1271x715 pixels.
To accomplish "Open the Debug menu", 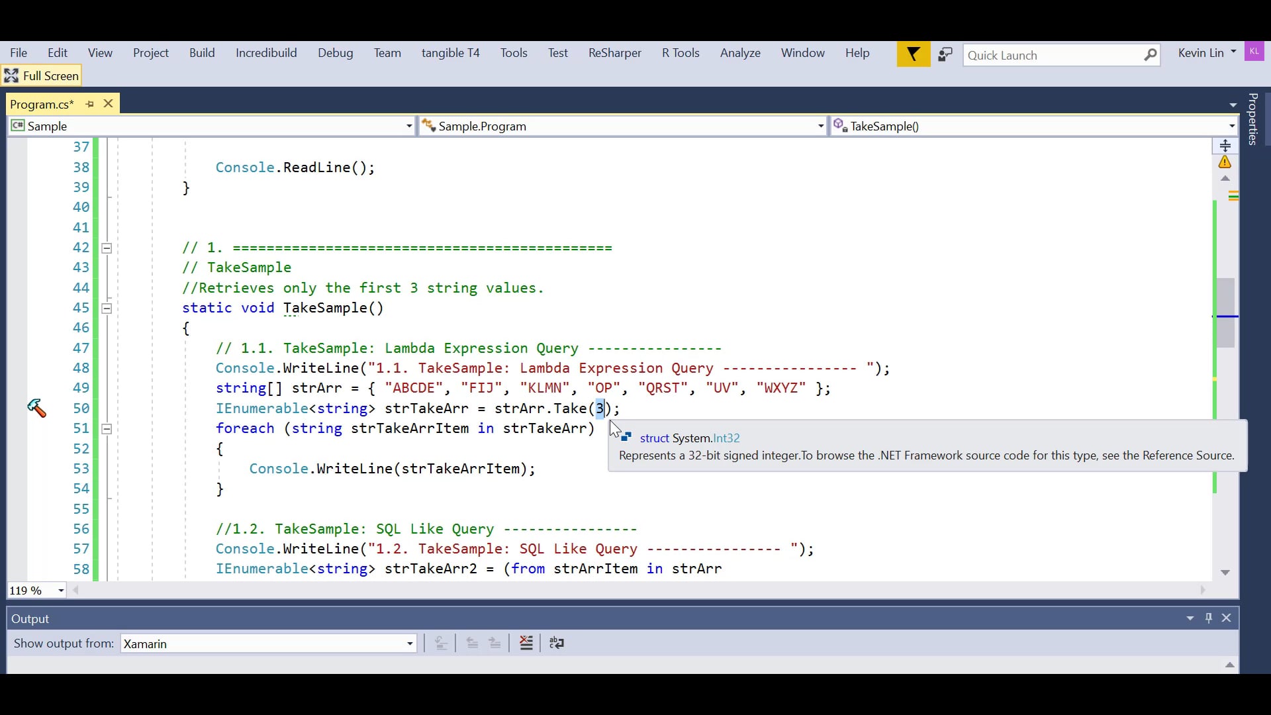I will (x=335, y=53).
